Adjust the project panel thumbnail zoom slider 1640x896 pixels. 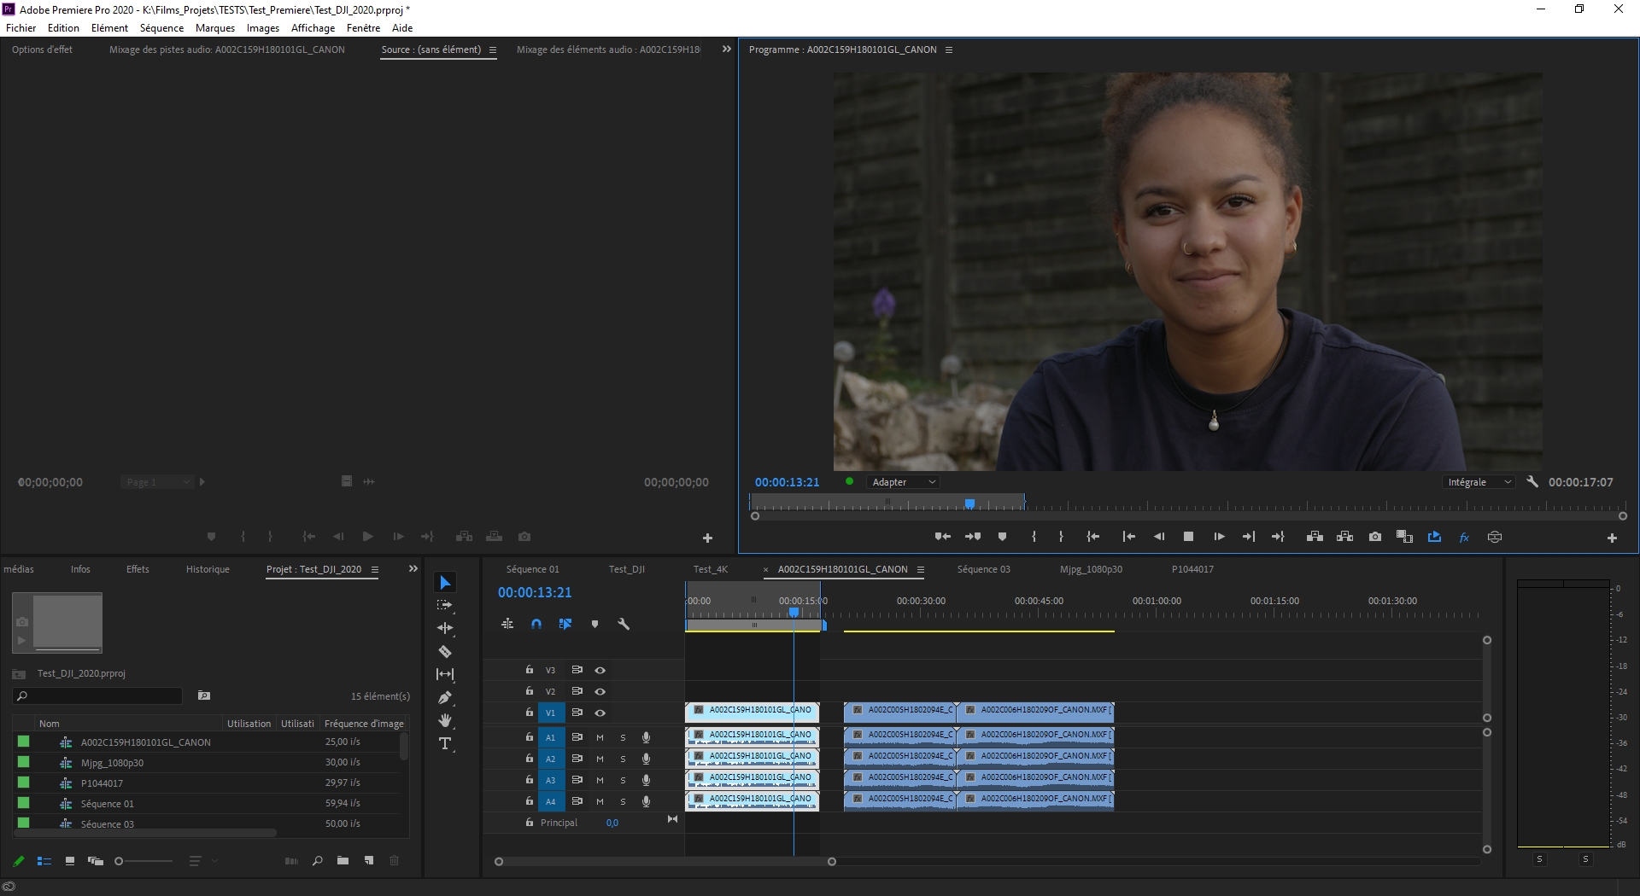click(x=120, y=861)
